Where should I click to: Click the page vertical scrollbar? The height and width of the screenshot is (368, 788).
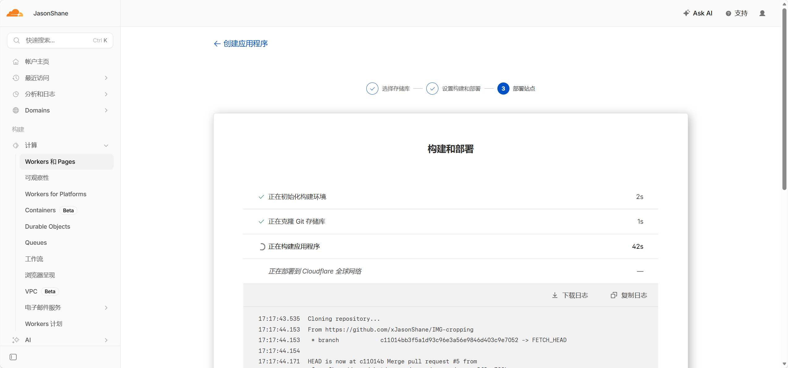[x=784, y=99]
